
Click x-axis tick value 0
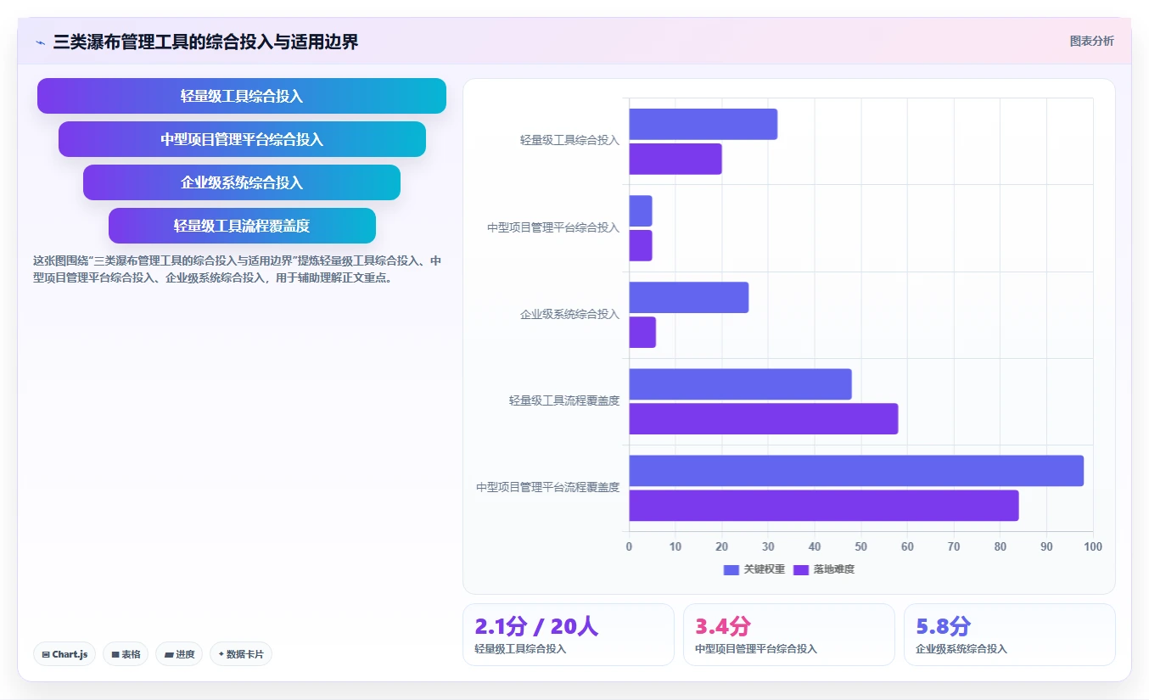click(x=629, y=546)
